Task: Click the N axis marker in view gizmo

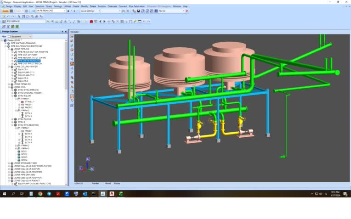Action: click(x=92, y=169)
